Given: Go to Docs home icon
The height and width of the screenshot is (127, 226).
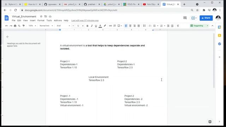Looking at the screenshot, I should (x=6, y=18).
